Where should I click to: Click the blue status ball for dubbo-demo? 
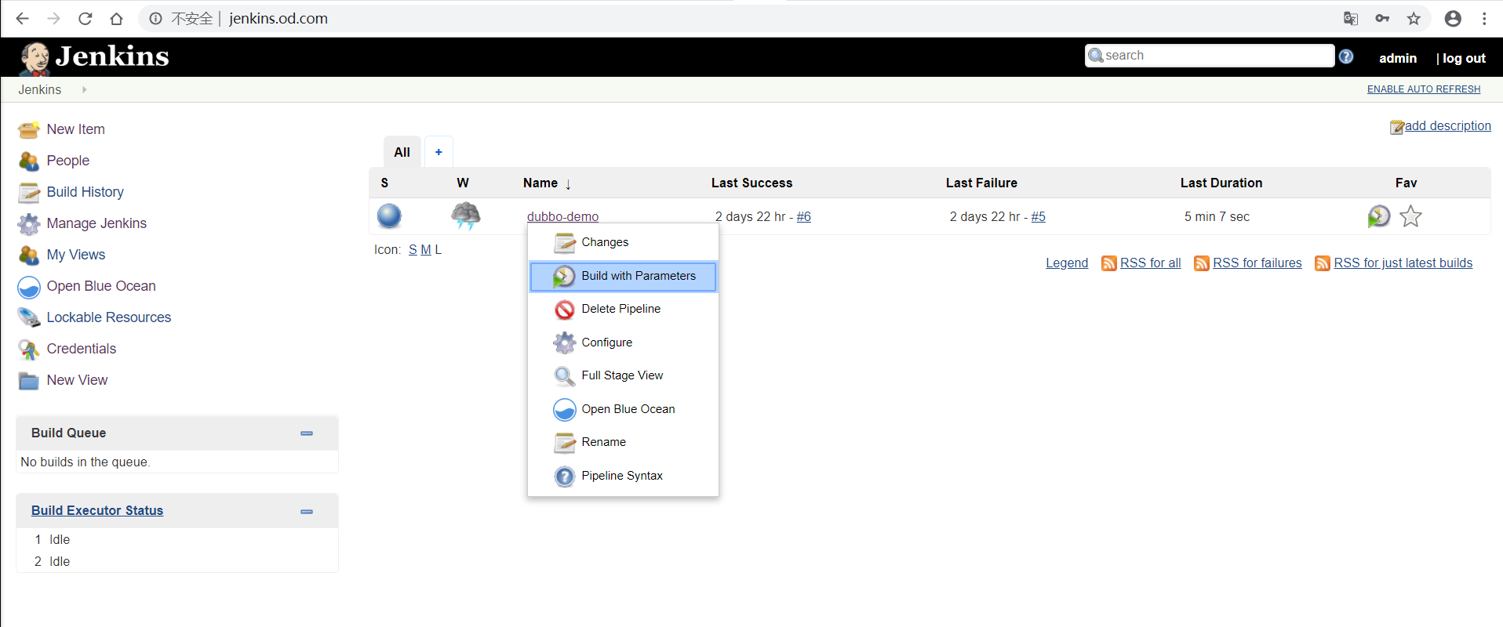click(389, 216)
